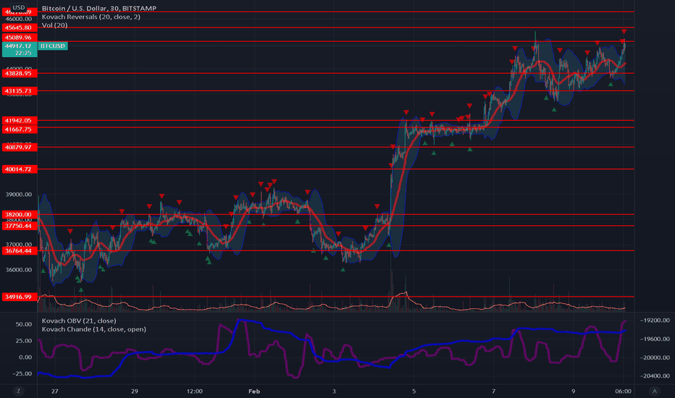Viewport: 675px width, 398px height.
Task: Click the 46000.00 price axis tick
Action: 19,19
